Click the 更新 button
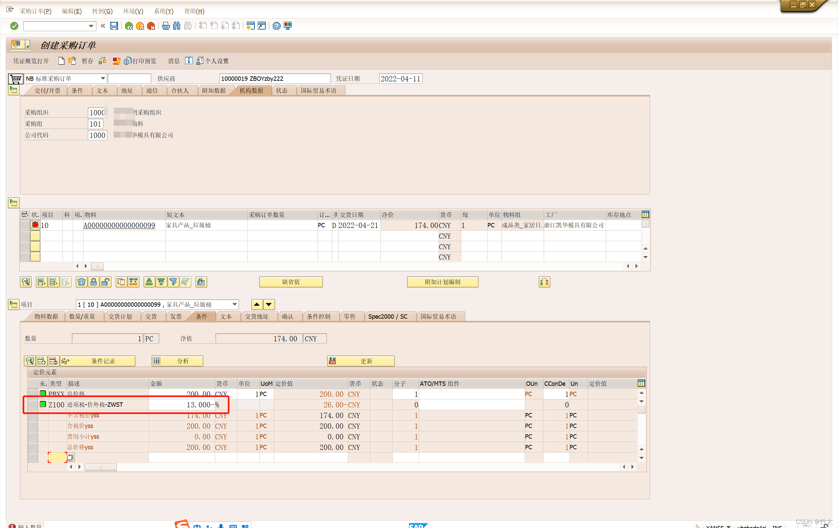 point(360,361)
